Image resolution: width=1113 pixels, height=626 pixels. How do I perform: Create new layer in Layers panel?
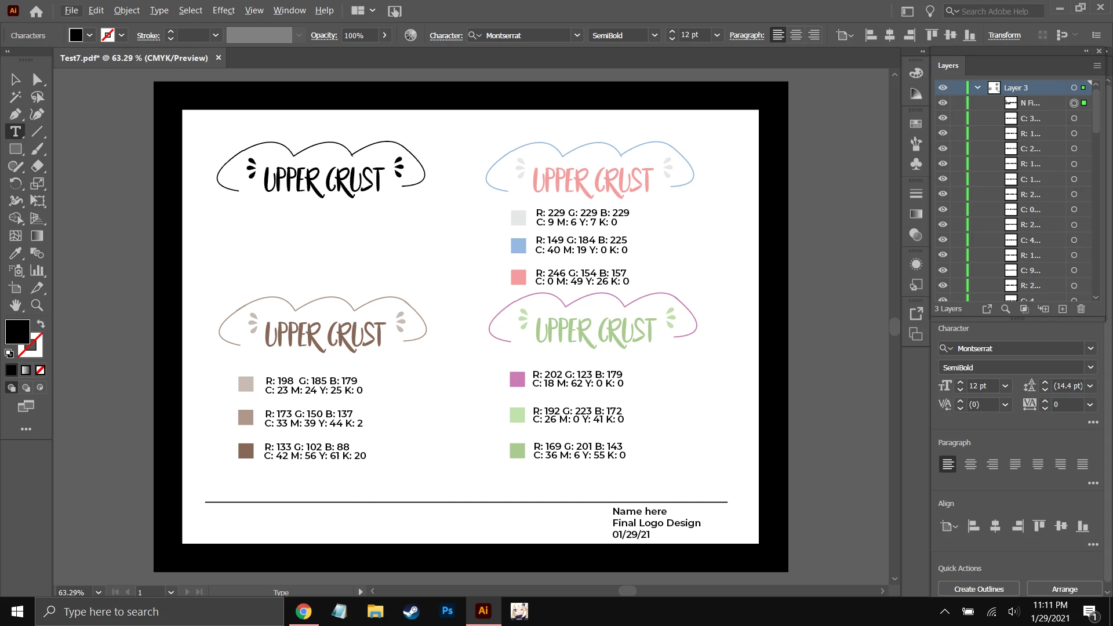pyautogui.click(x=1063, y=309)
